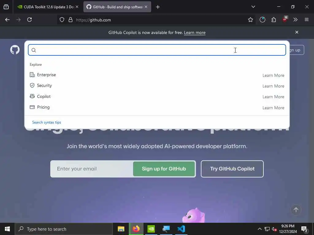Click the Windows taskbar search box
The width and height of the screenshot is (314, 235).
(x=64, y=229)
